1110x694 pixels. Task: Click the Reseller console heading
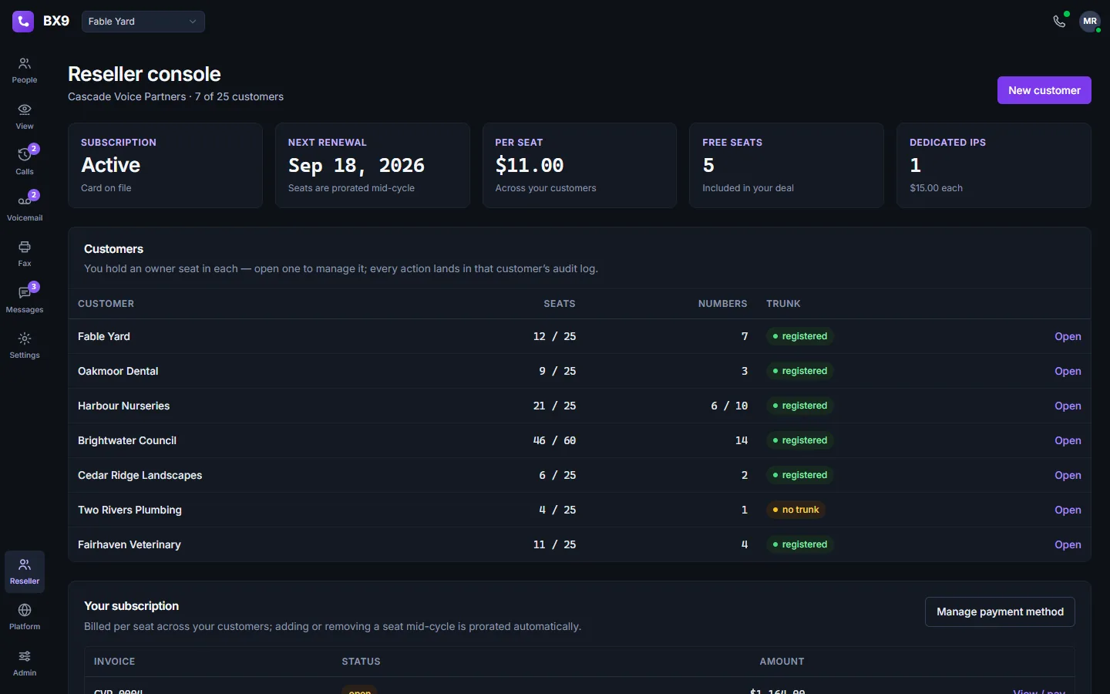click(x=144, y=74)
